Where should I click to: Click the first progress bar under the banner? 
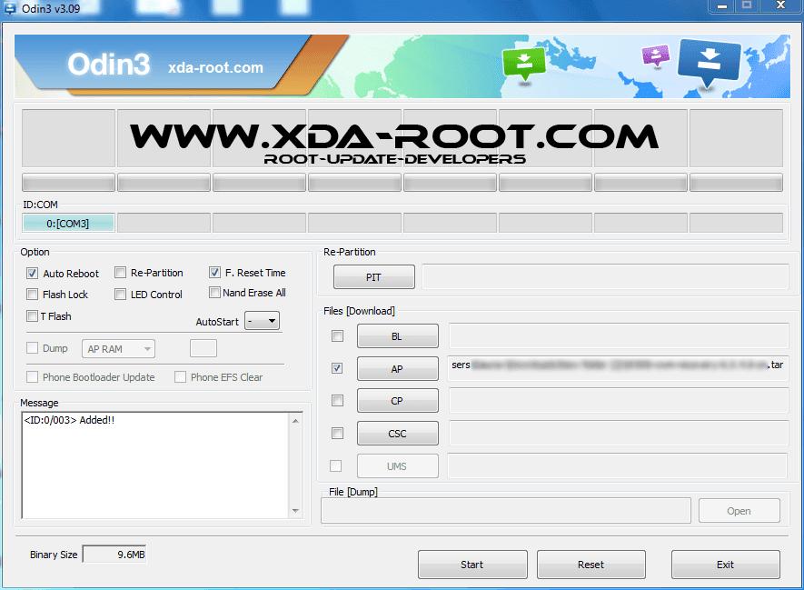point(69,182)
